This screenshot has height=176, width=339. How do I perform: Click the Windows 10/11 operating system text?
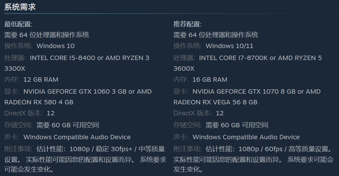(x=229, y=46)
